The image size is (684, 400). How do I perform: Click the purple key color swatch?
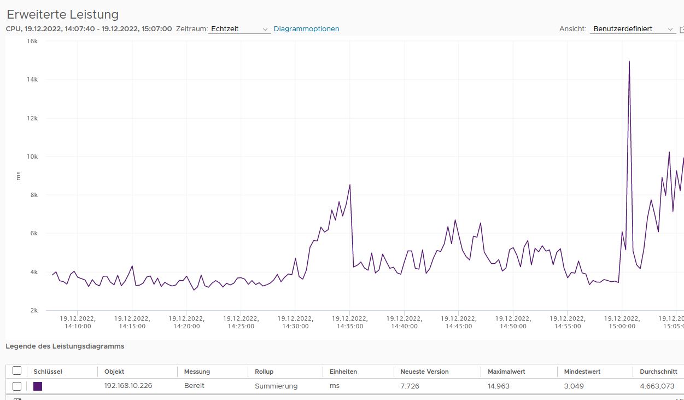38,386
